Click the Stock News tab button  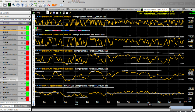pyautogui.click(x=21, y=106)
